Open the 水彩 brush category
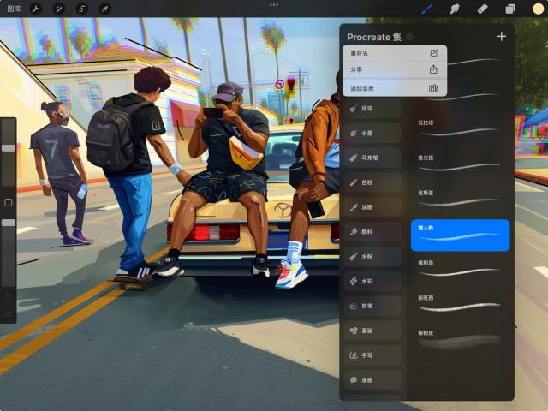 coord(372,281)
